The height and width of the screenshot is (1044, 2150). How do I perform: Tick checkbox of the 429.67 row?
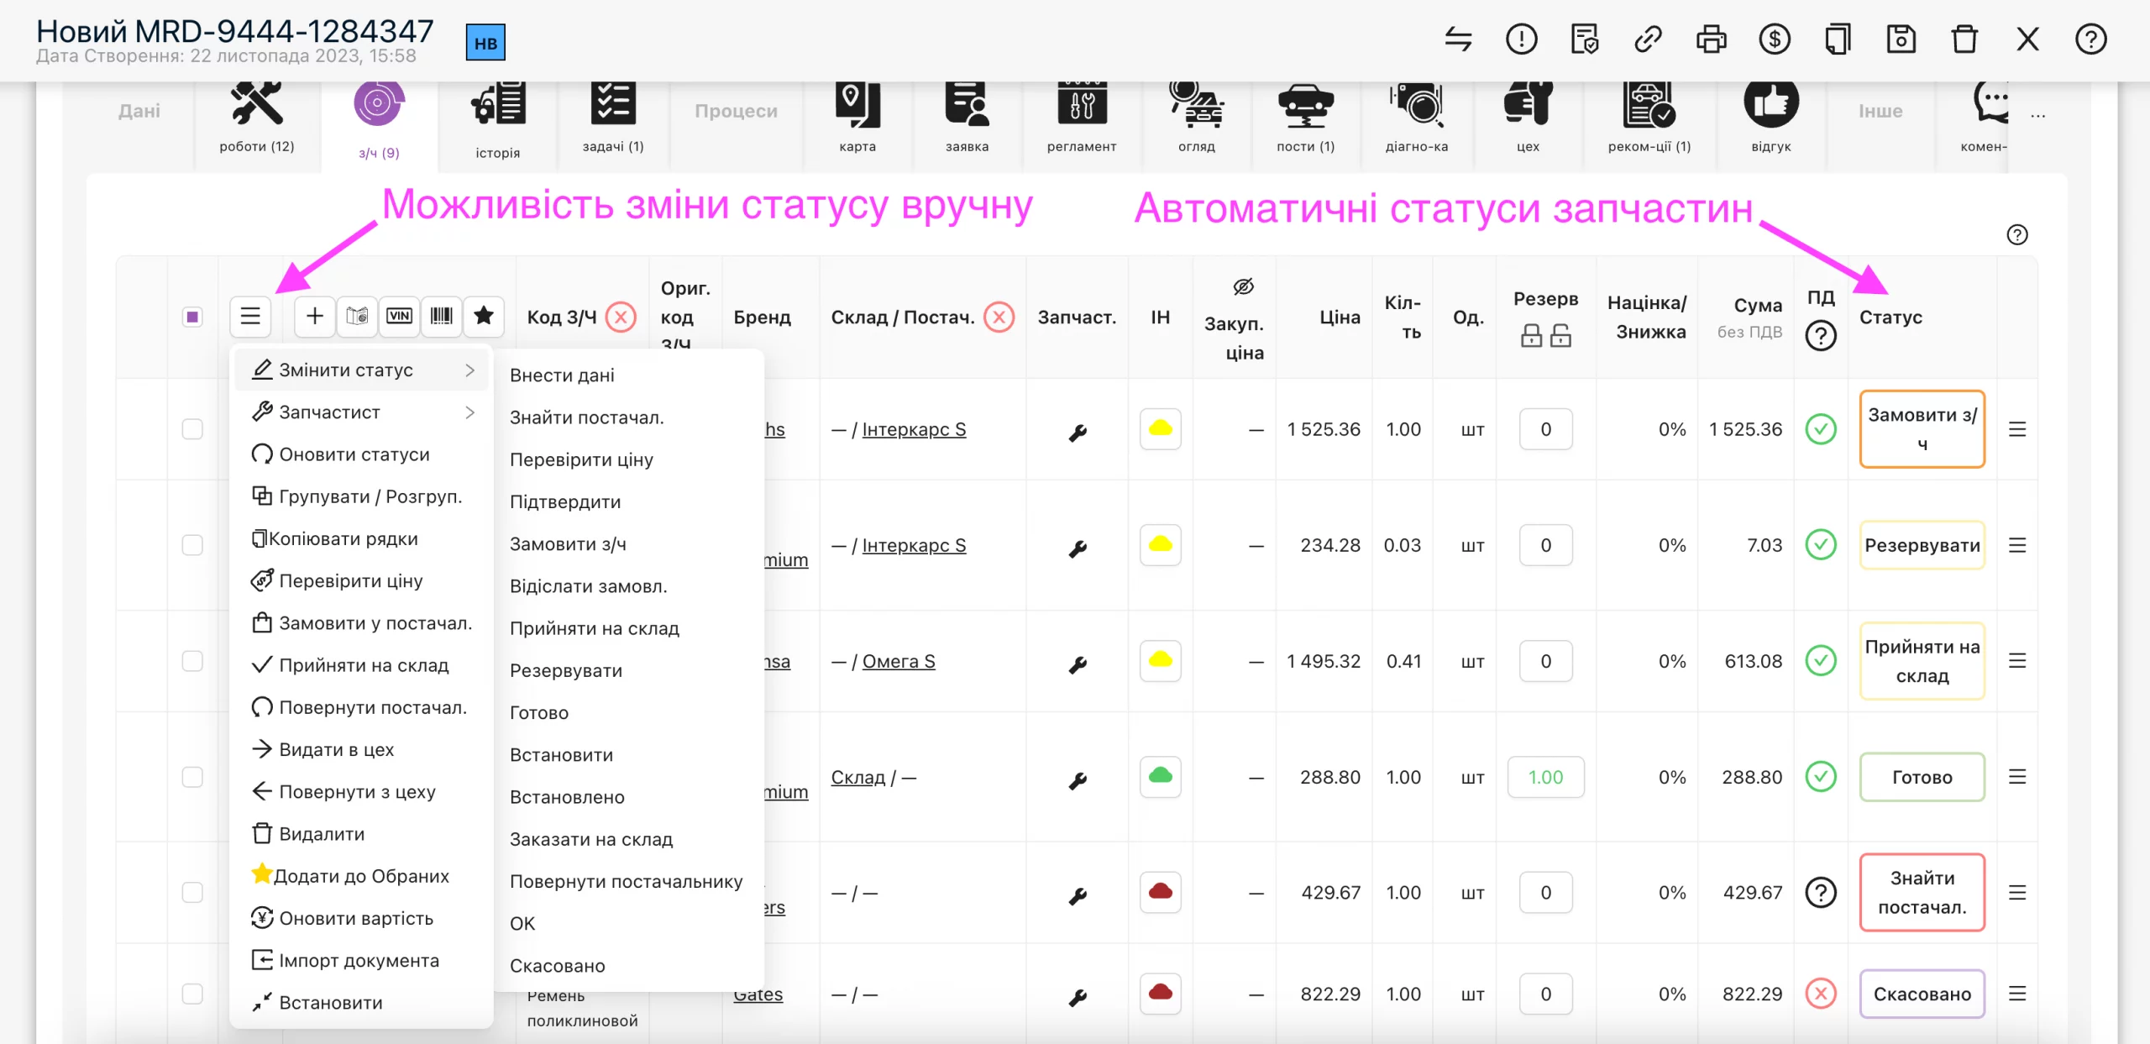click(x=192, y=893)
